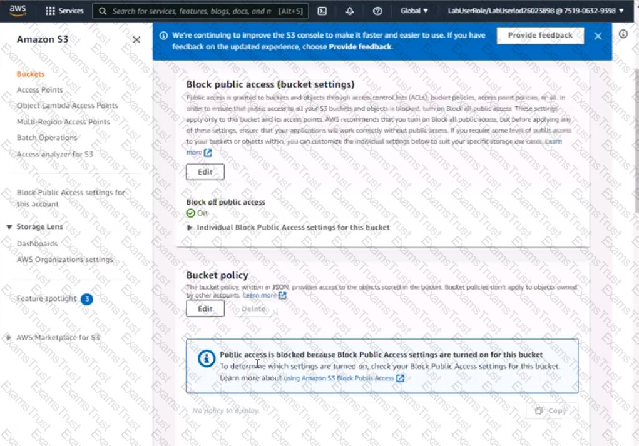Open the LabUserRole account dropdown
This screenshot has width=639, height=446.
tap(535, 11)
